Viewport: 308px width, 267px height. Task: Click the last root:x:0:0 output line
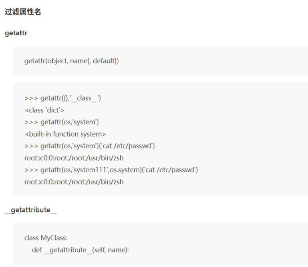point(74,182)
